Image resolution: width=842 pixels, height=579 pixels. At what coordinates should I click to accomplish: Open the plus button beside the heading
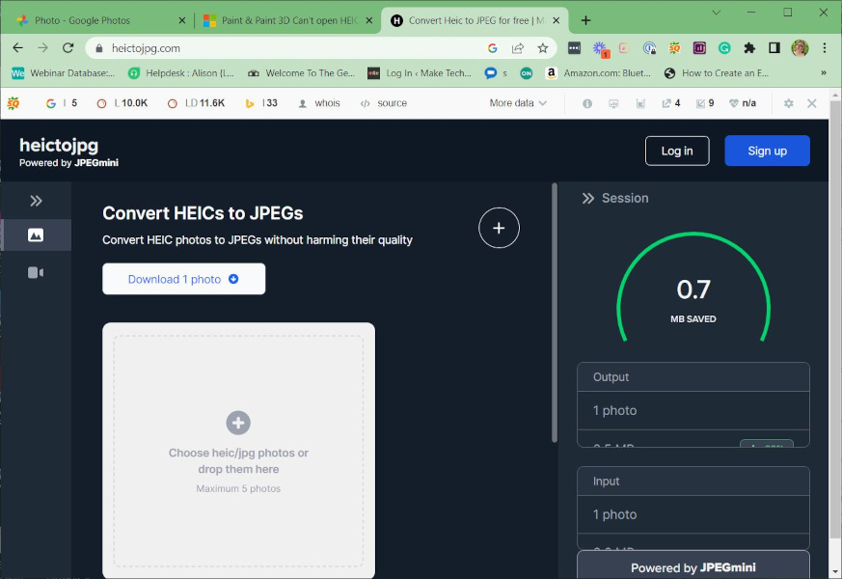499,228
